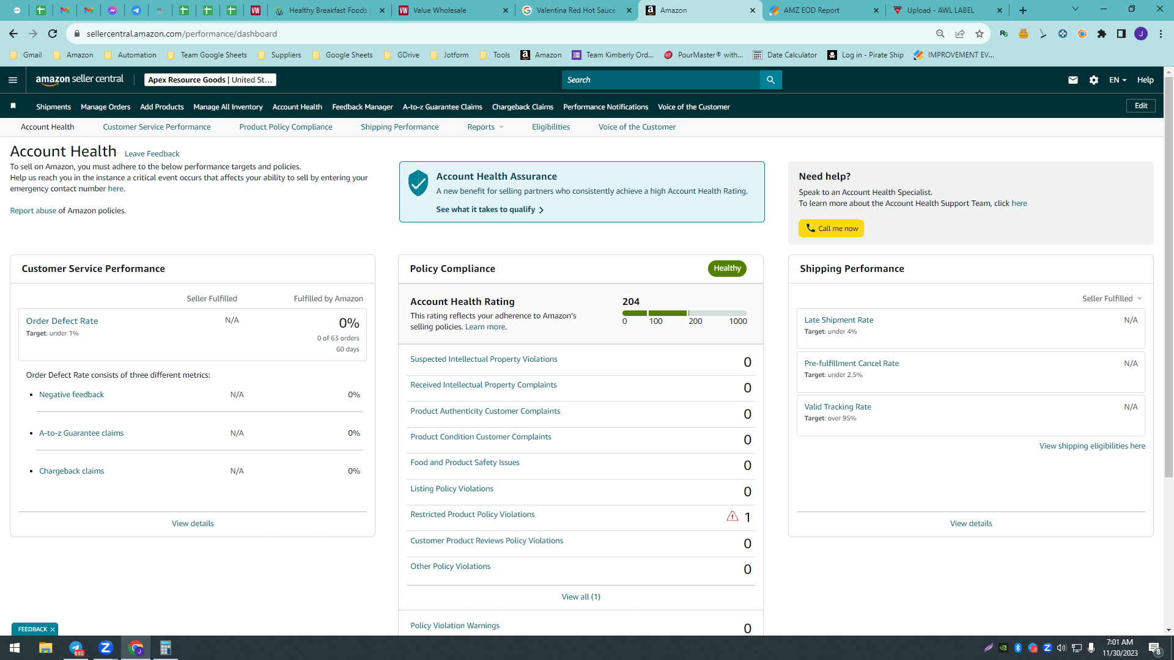Click the Account Health Rating progress bar
The image size is (1174, 660).
685,313
